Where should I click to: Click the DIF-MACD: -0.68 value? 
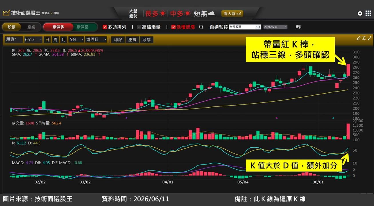[x=67, y=163]
